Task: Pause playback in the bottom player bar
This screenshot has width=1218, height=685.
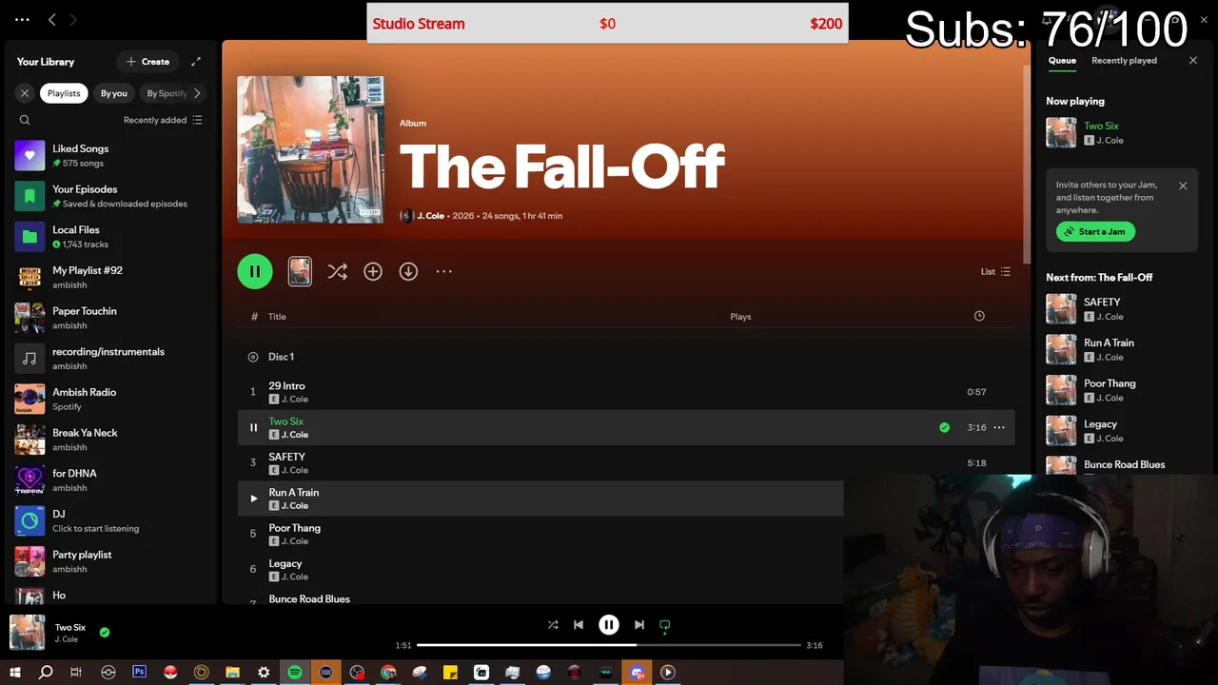Action: coord(609,625)
